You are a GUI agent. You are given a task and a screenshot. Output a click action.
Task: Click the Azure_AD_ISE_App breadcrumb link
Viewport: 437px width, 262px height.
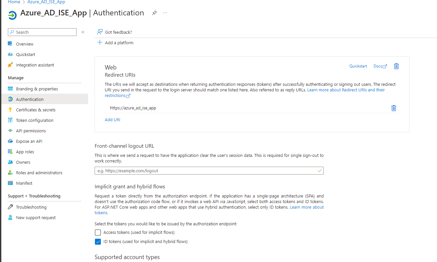(x=46, y=2)
